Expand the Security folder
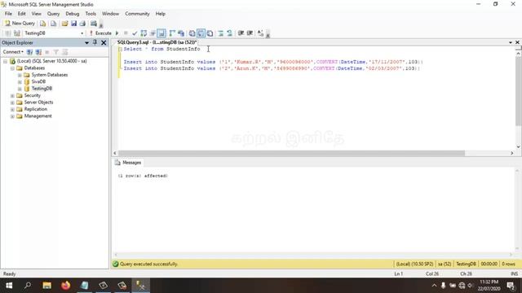The height and width of the screenshot is (293, 522). coord(12,96)
